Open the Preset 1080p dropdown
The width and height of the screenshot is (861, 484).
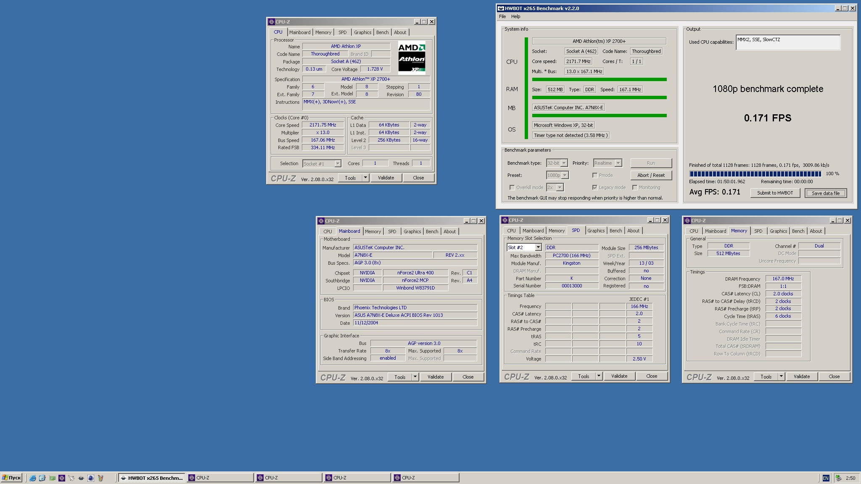point(565,175)
